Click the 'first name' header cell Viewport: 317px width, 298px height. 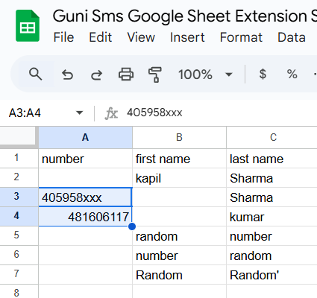[x=179, y=159]
